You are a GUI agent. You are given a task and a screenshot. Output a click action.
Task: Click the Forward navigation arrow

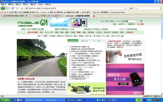click(7, 8)
